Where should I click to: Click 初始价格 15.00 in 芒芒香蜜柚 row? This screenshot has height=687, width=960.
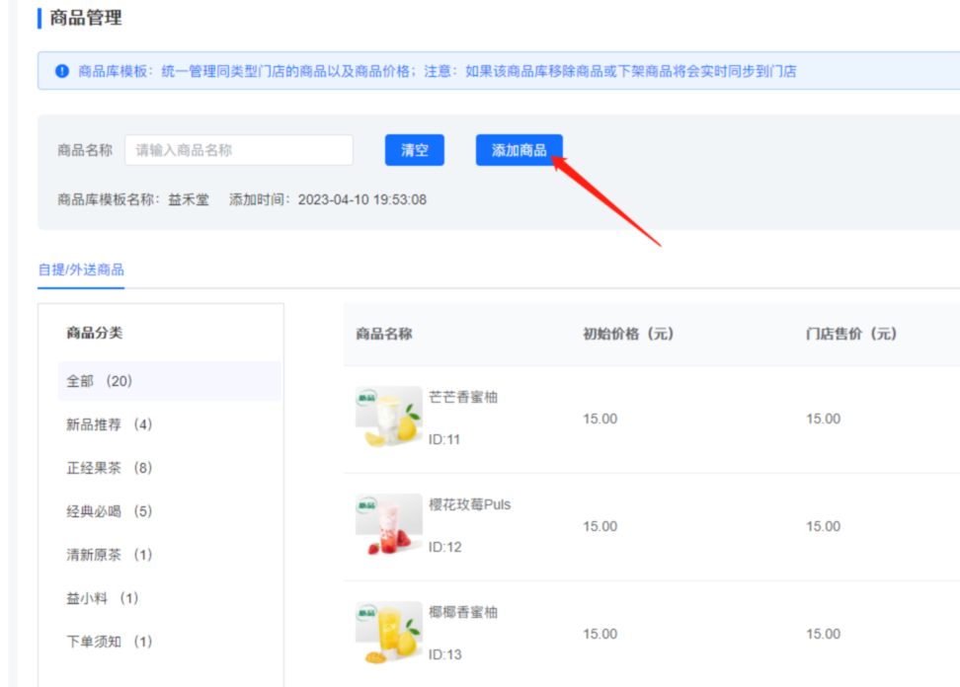coord(600,419)
